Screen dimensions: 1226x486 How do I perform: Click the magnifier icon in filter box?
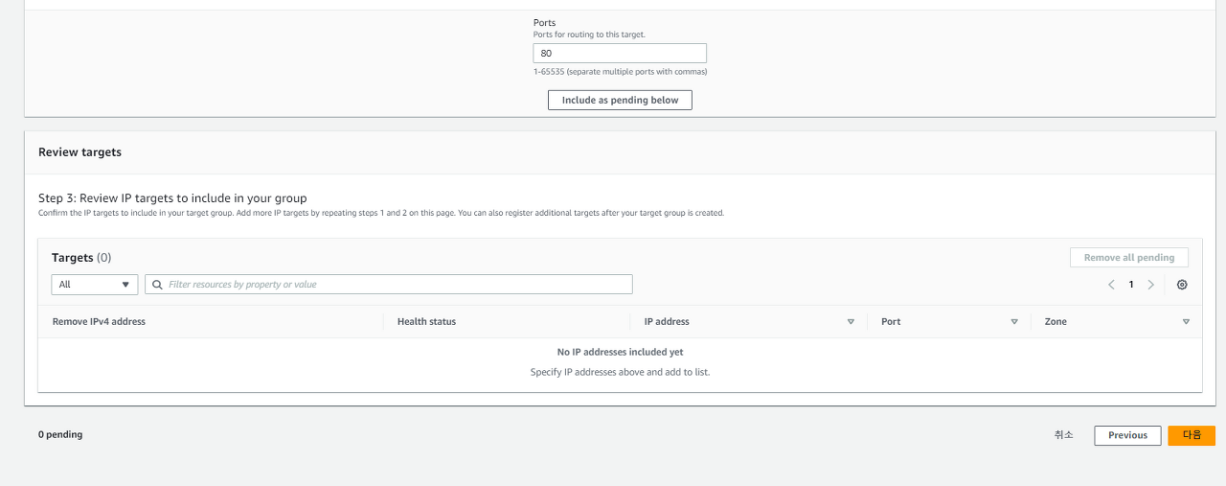click(x=157, y=285)
